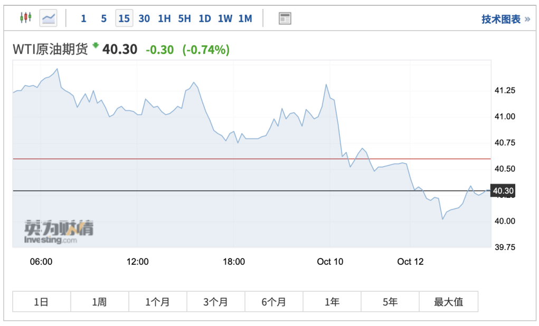539x326 pixels.
Task: Show the 最大值 full range
Action: point(448,302)
